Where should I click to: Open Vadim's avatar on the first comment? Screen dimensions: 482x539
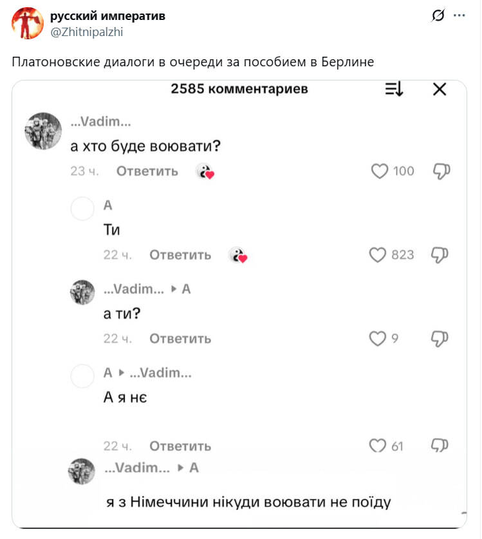click(42, 129)
